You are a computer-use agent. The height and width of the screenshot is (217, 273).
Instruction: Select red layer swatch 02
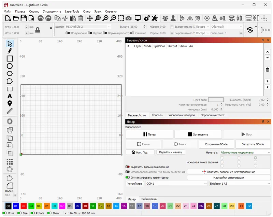23,206
